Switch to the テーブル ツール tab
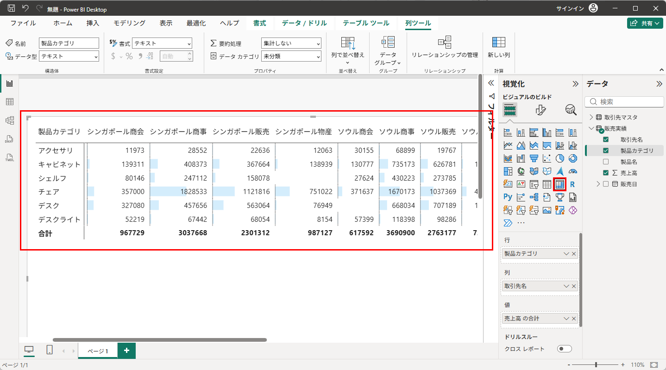Screen dimensions: 666x370 [x=366, y=23]
